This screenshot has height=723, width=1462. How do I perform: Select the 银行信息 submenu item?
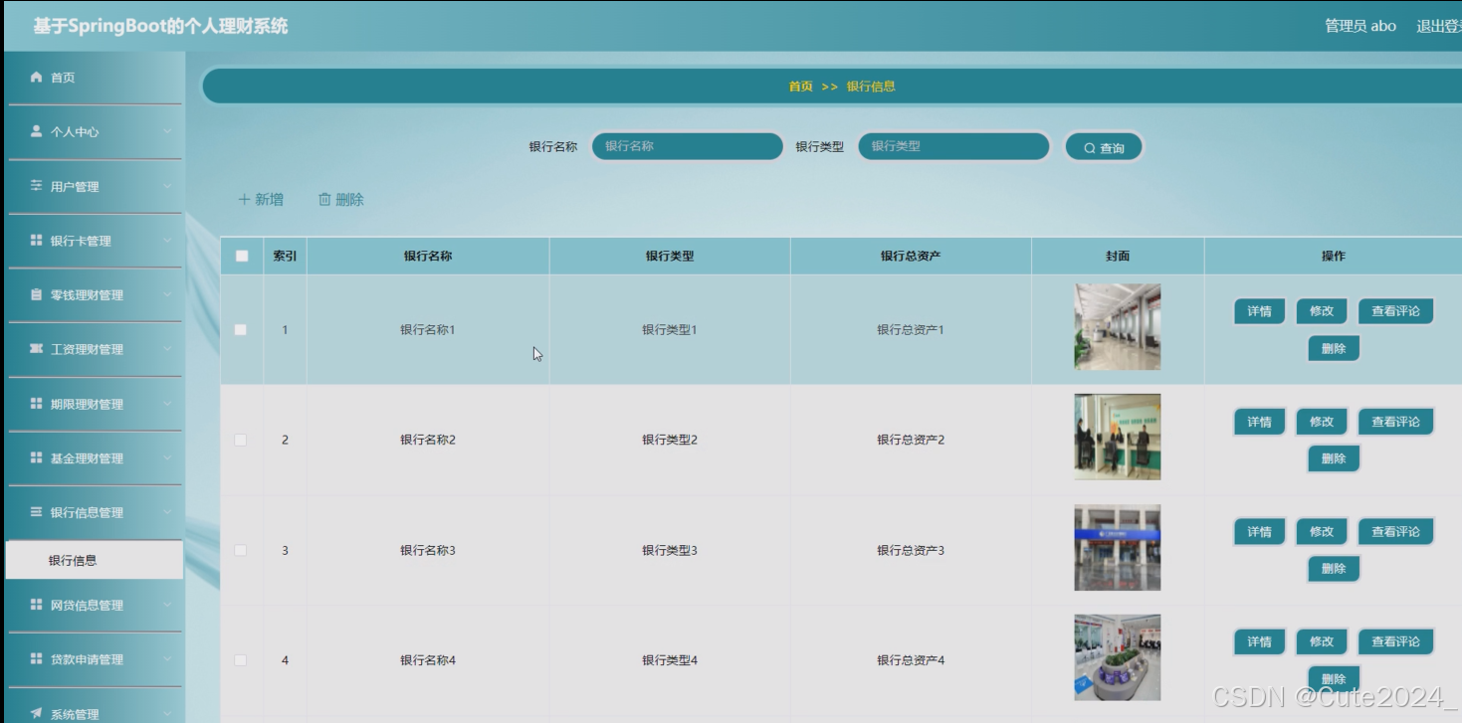pyautogui.click(x=95, y=560)
